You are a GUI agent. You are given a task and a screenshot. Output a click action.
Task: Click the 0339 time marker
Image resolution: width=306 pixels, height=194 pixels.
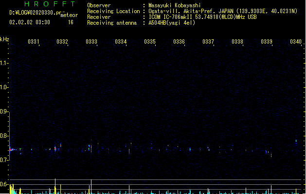coord(267,42)
